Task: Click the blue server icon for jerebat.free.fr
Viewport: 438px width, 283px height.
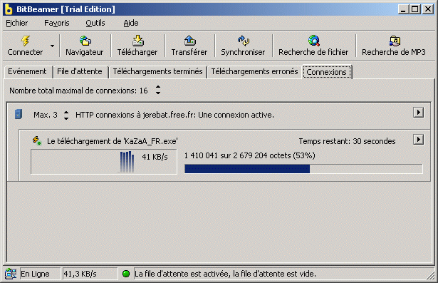Action: pyautogui.click(x=19, y=114)
